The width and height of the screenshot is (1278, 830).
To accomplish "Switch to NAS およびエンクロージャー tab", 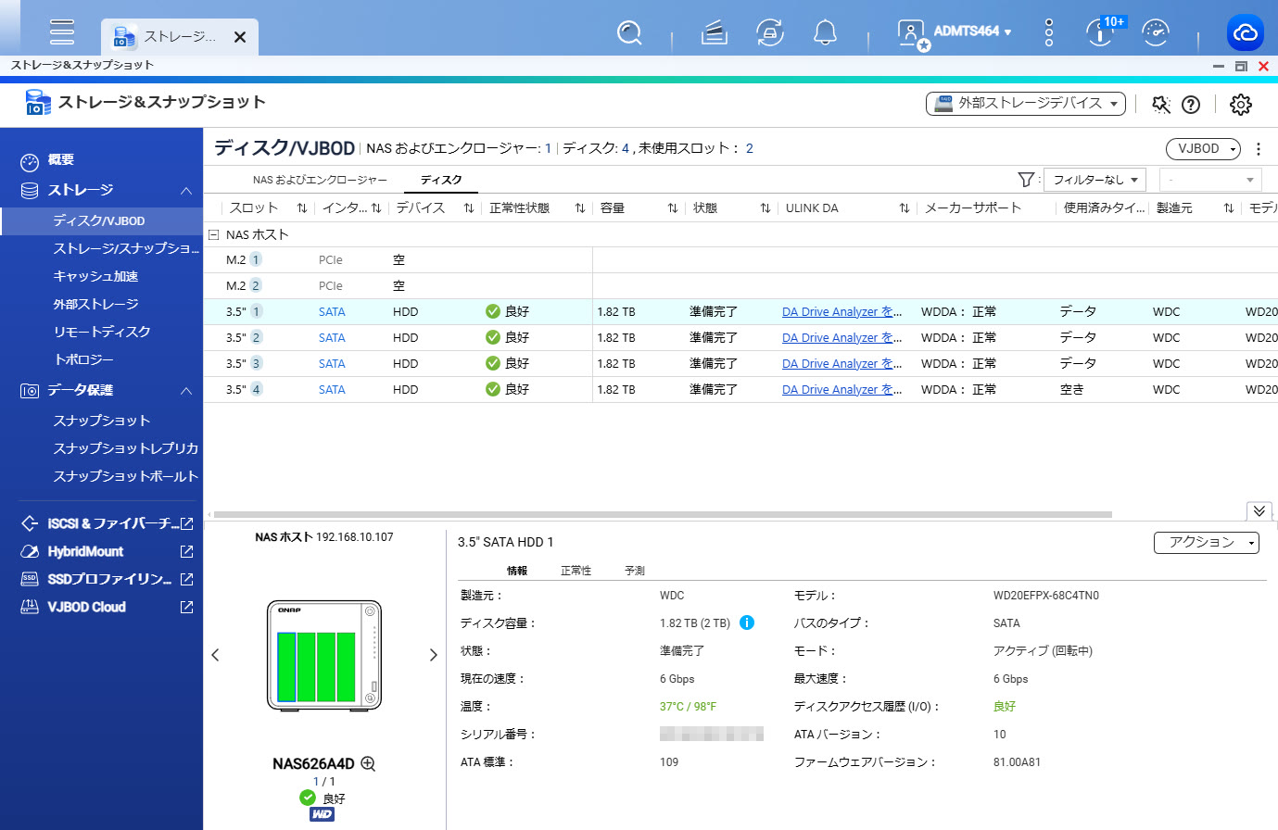I will (320, 180).
